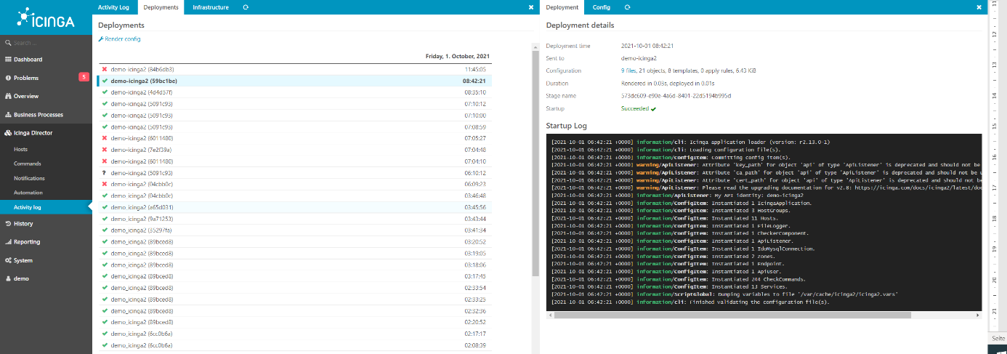Image resolution: width=1007 pixels, height=354 pixels.
Task: Select the Deployment tab in details pane
Action: [x=562, y=7]
